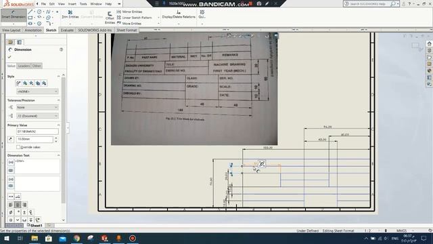Click the dimension name D11@Sketch2 field
433x244 pixels.
[37, 131]
